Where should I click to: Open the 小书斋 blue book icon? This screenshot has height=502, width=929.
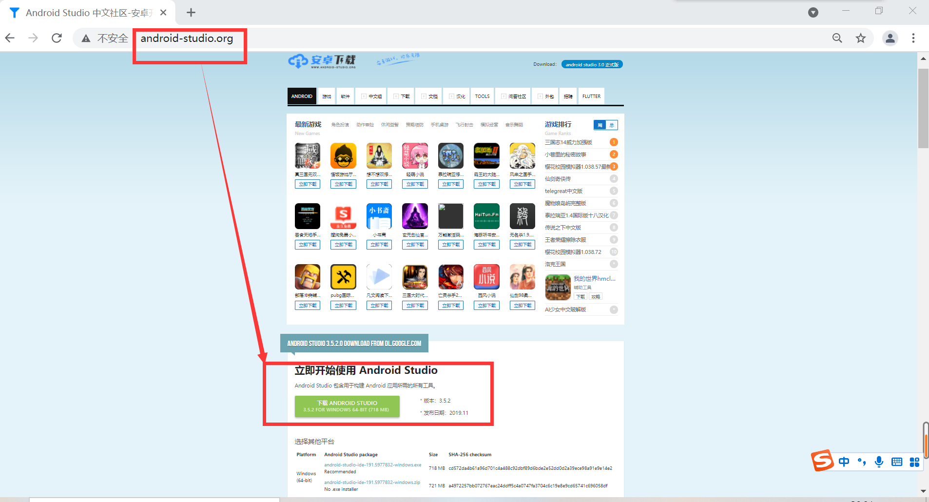[x=379, y=216]
